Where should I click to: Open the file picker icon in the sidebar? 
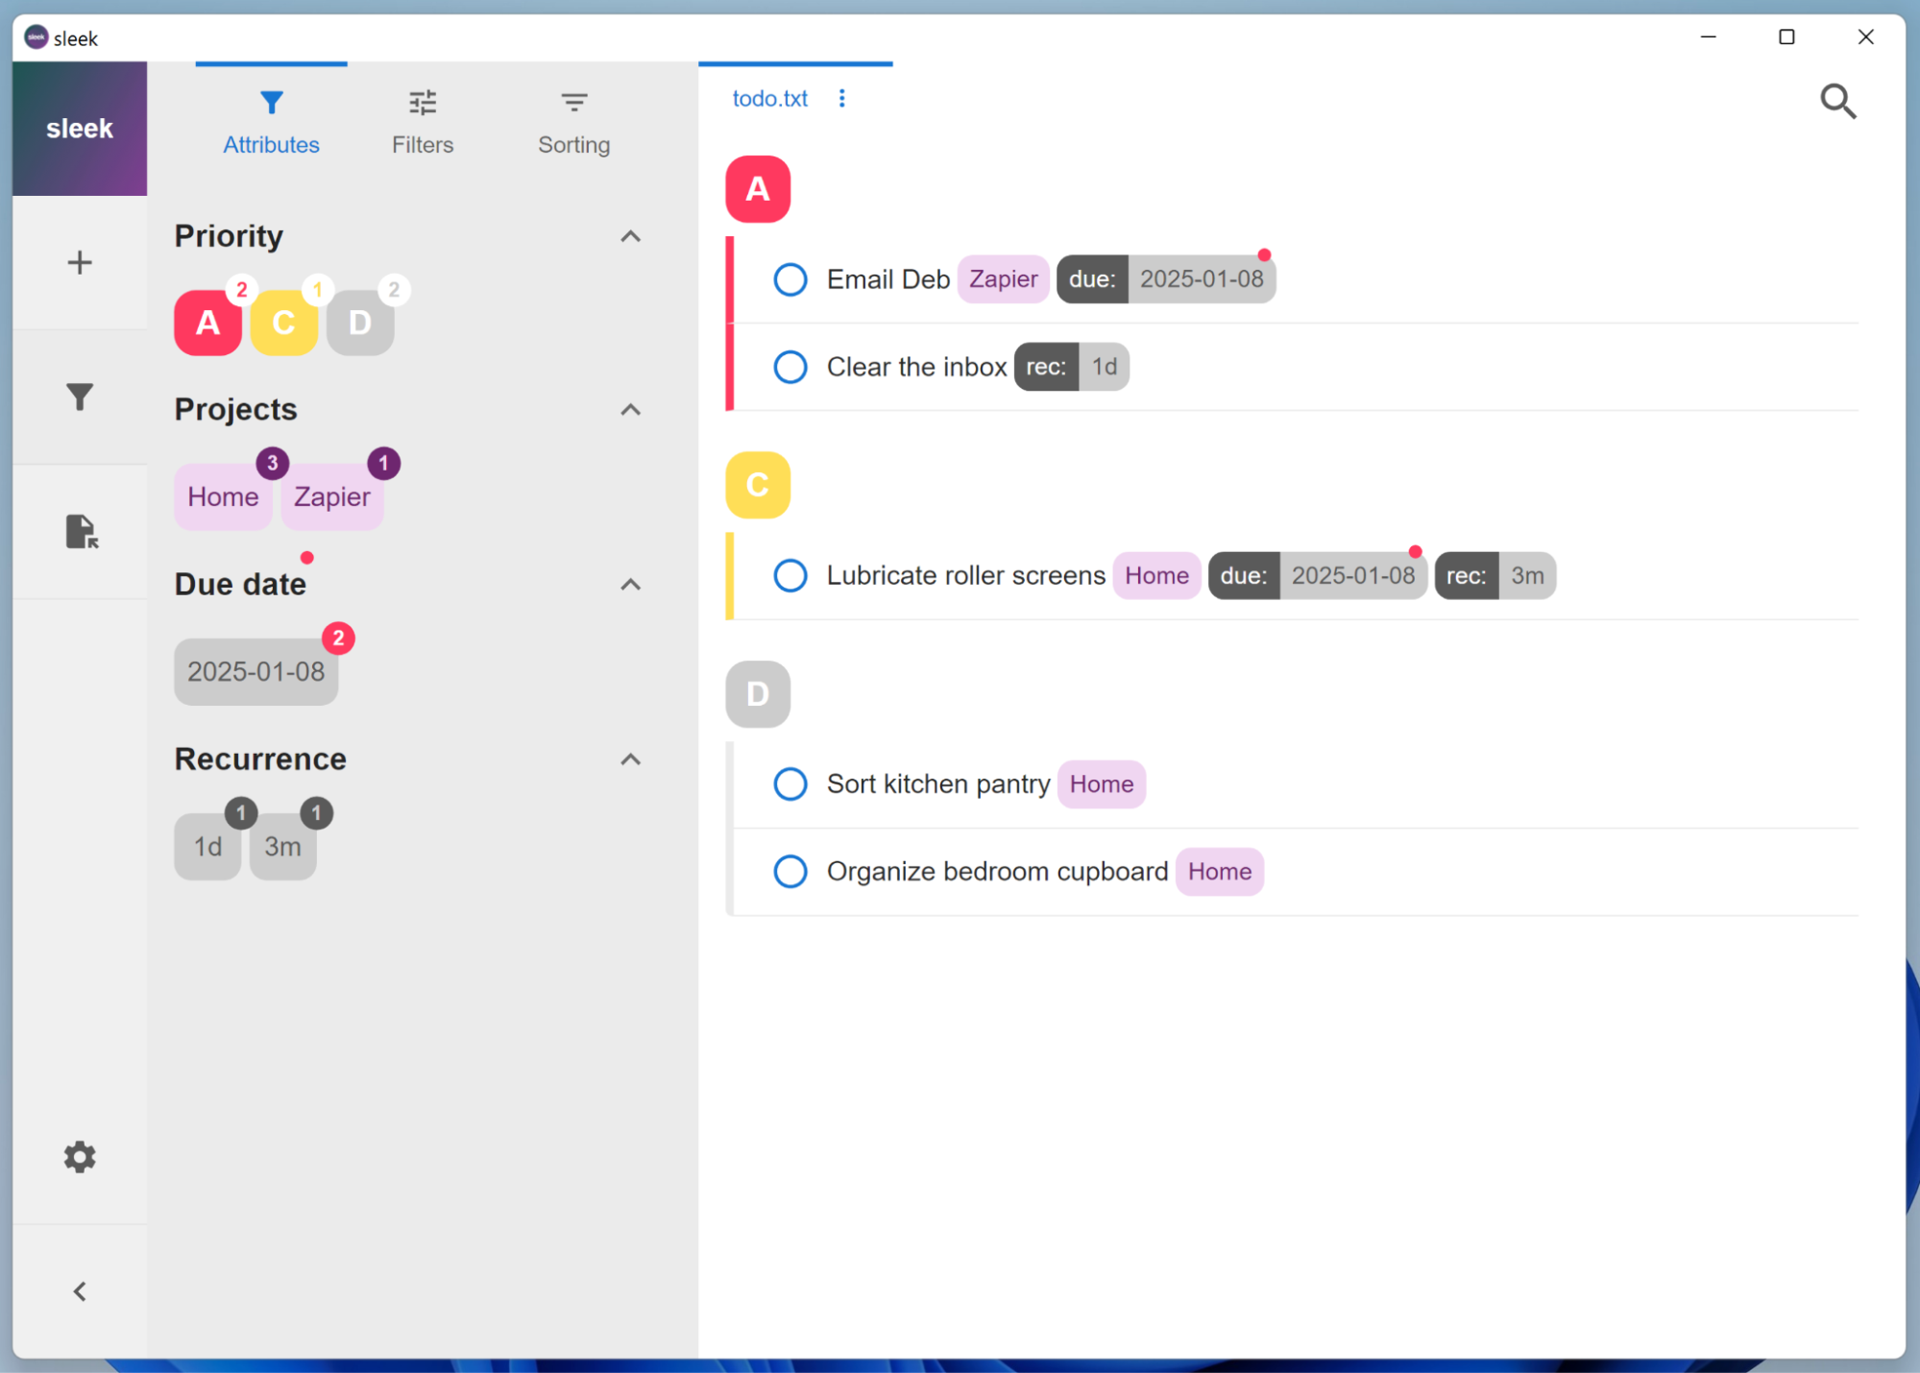point(79,531)
